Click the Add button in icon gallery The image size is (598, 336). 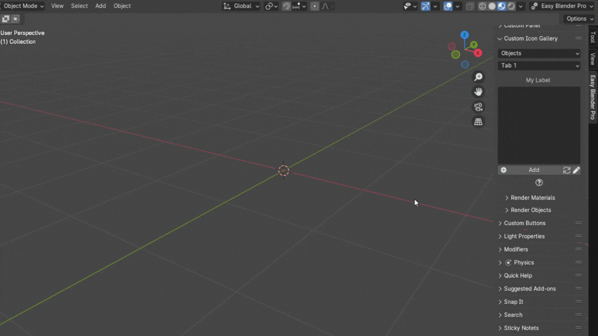534,170
